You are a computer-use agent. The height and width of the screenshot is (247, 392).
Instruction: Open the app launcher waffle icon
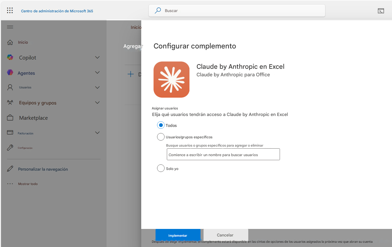(10, 10)
